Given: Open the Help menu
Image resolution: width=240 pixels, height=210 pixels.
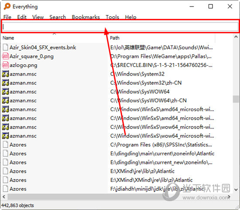Looking at the screenshot, I should click(130, 17).
